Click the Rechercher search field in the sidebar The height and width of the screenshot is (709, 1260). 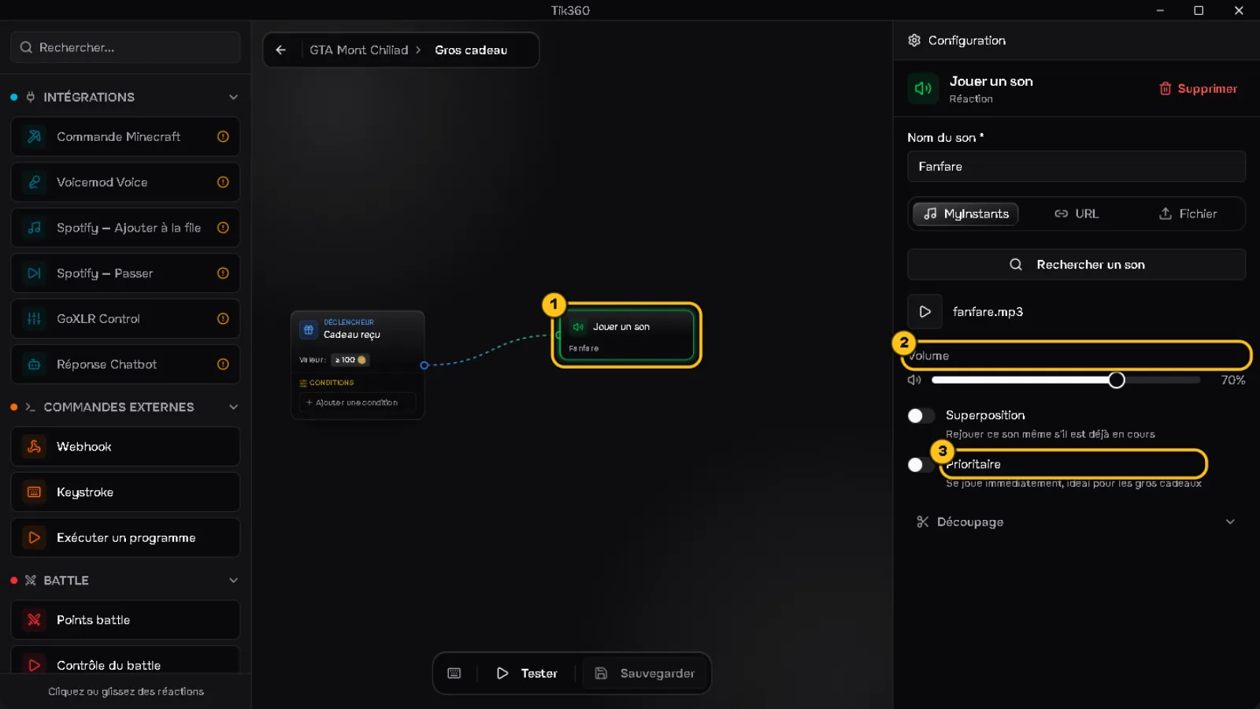pos(125,47)
